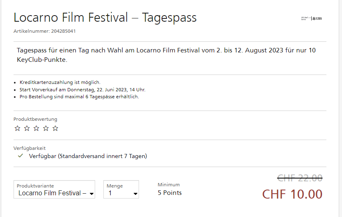Expand the Menge quantity dropdown
The height and width of the screenshot is (217, 342).
[x=121, y=190]
